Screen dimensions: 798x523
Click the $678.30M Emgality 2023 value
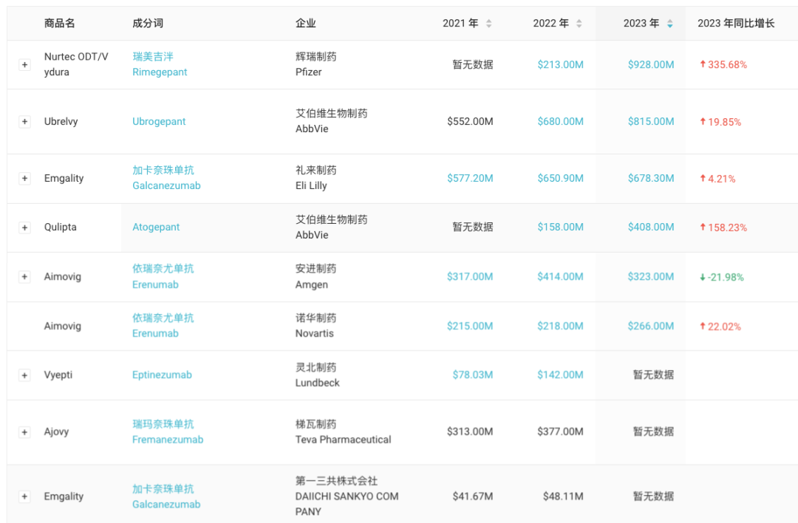tap(651, 178)
